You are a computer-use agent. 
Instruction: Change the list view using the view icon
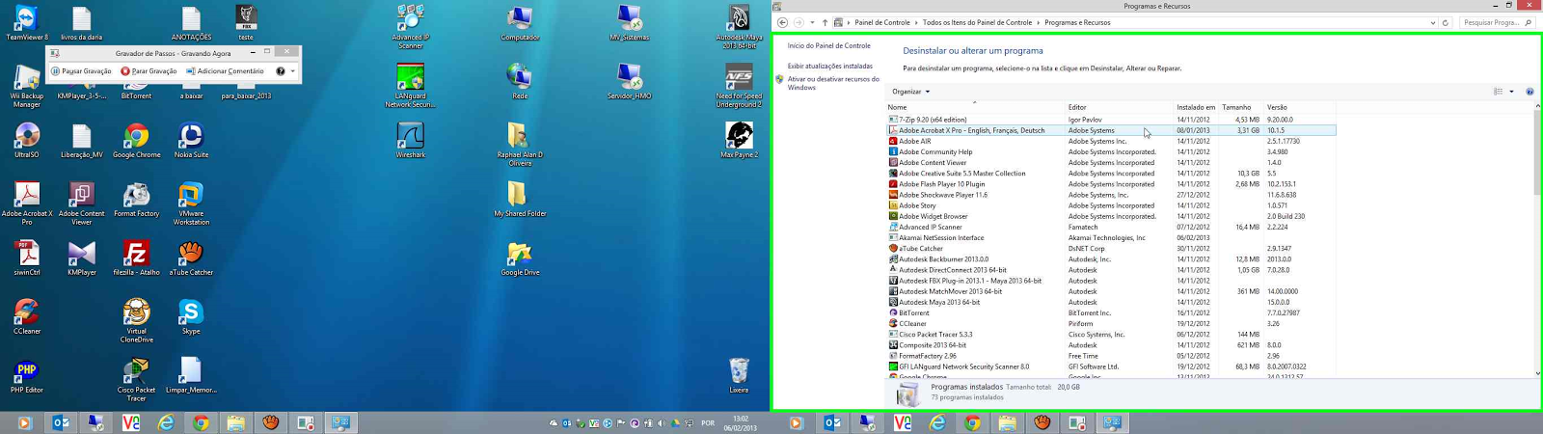coord(1498,92)
